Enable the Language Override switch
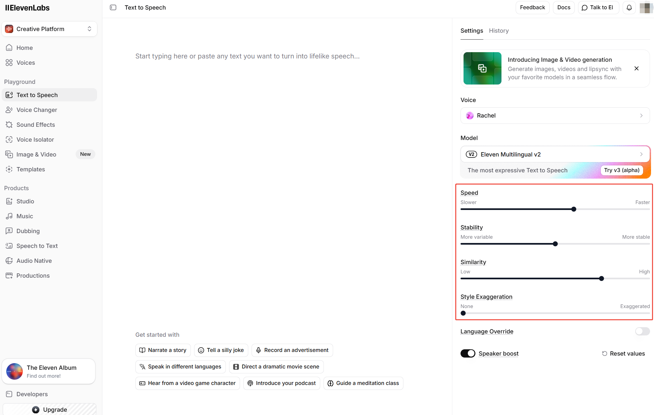Viewport: 654px width, 415px height. (642, 331)
